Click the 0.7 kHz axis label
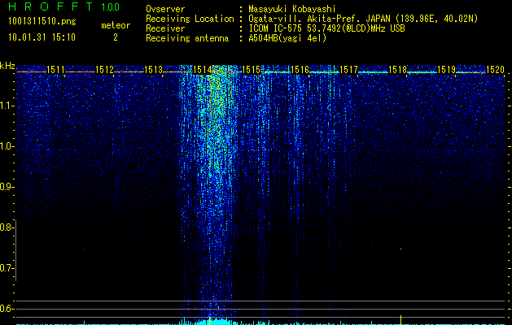The width and height of the screenshot is (512, 325). [x=7, y=268]
